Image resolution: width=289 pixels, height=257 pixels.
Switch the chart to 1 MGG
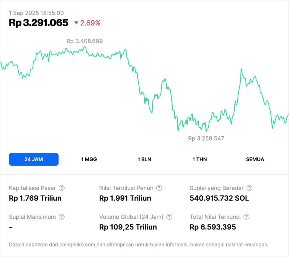pyautogui.click(x=89, y=159)
